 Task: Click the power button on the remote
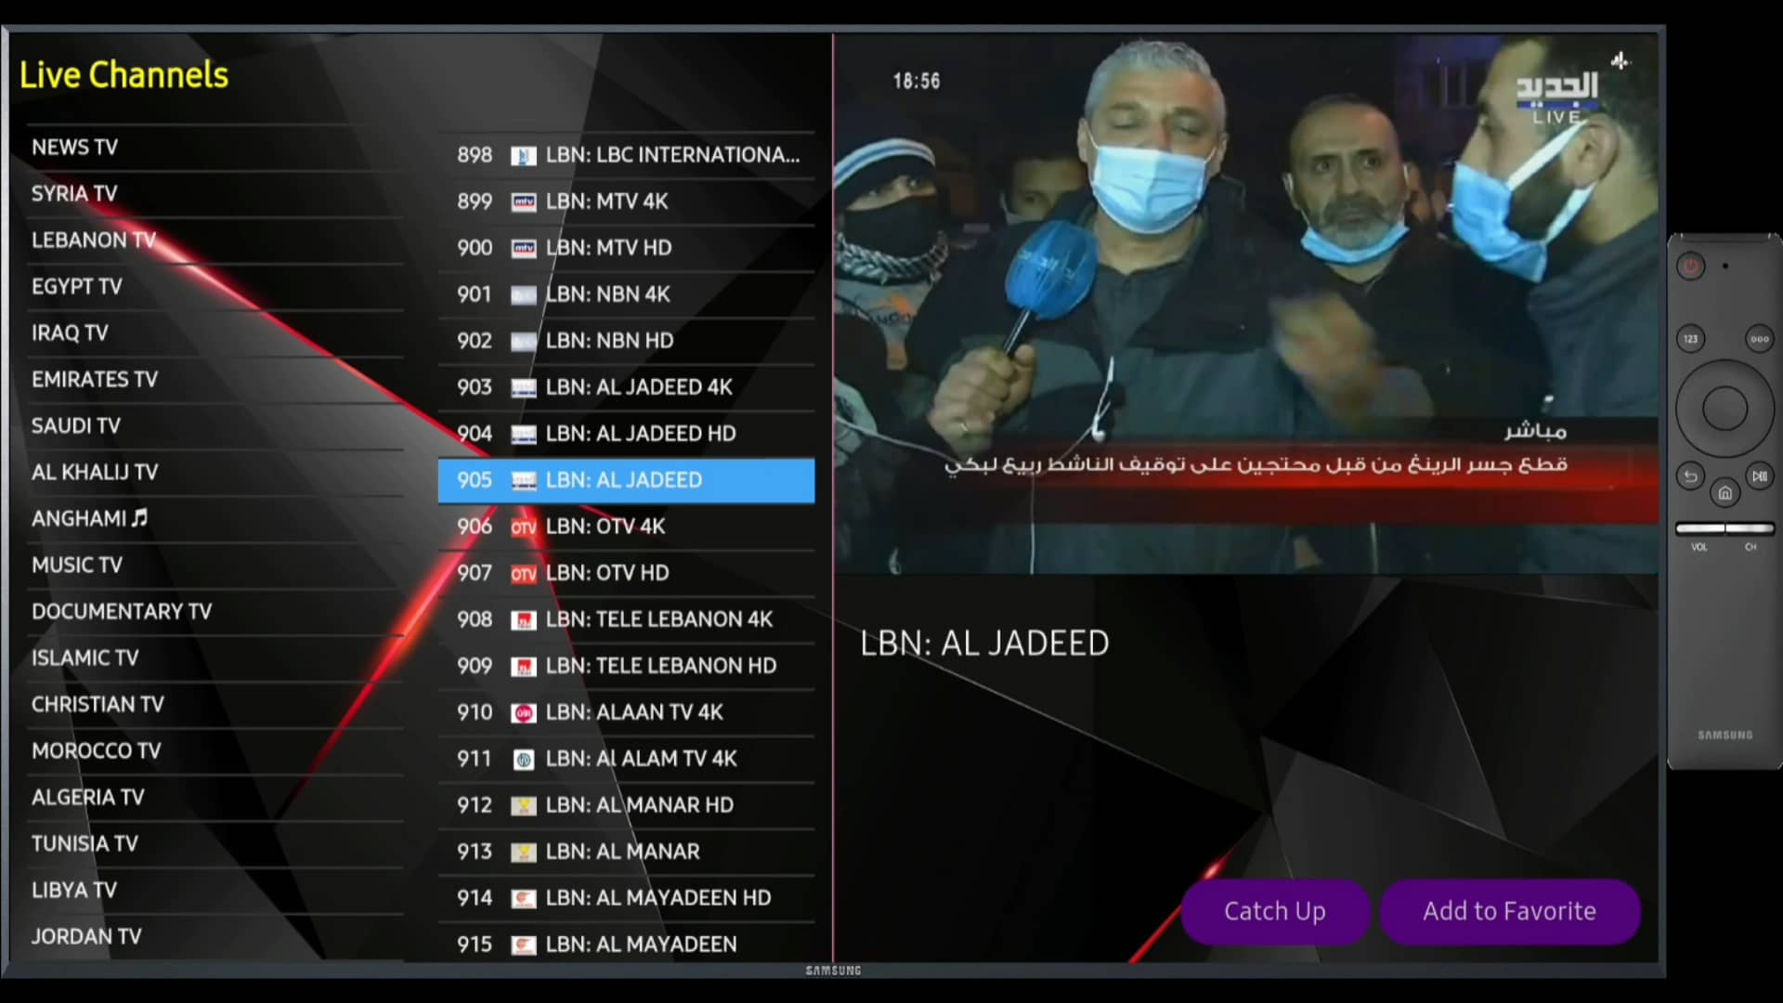pyautogui.click(x=1690, y=267)
